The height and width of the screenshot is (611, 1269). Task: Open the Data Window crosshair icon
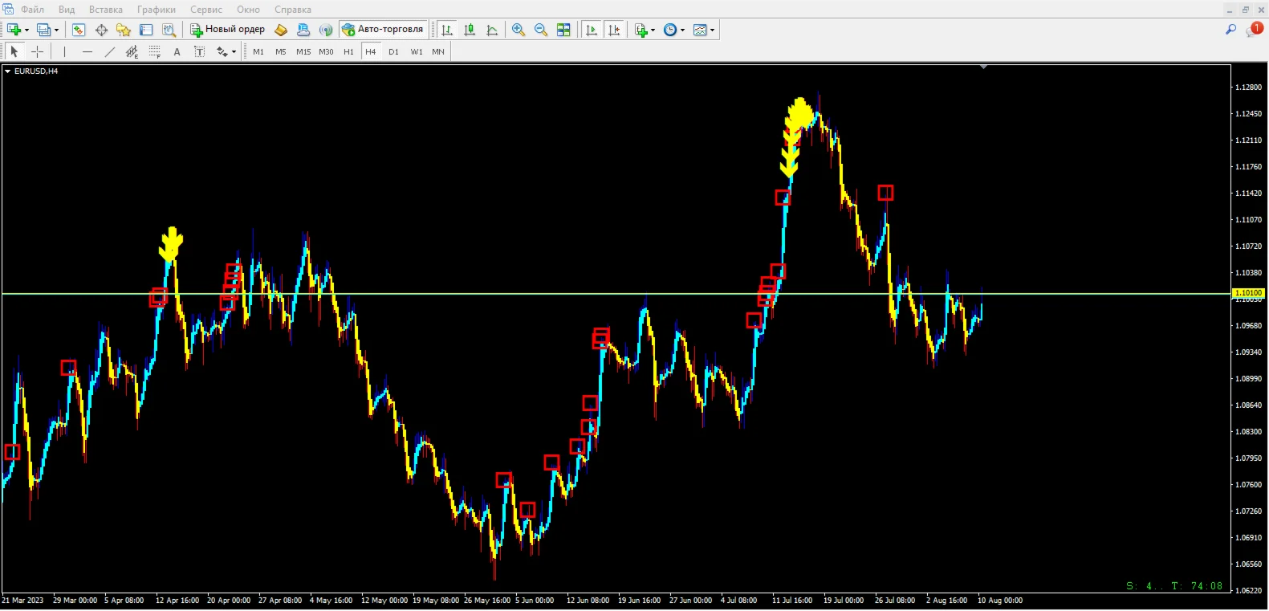point(101,30)
